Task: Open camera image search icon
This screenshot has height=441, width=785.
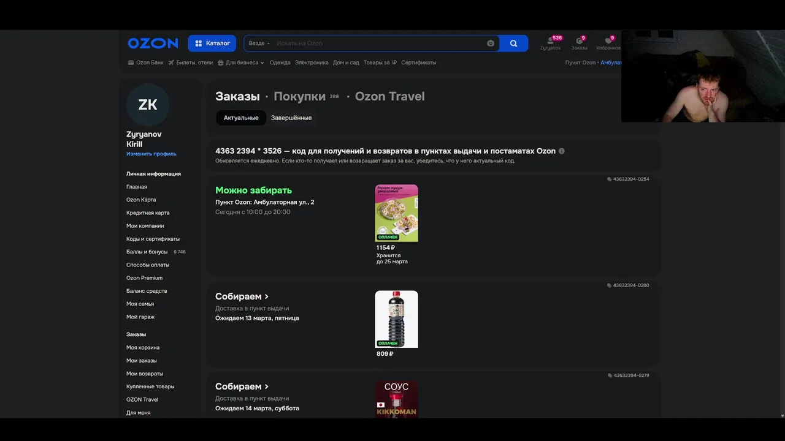Action: point(491,43)
